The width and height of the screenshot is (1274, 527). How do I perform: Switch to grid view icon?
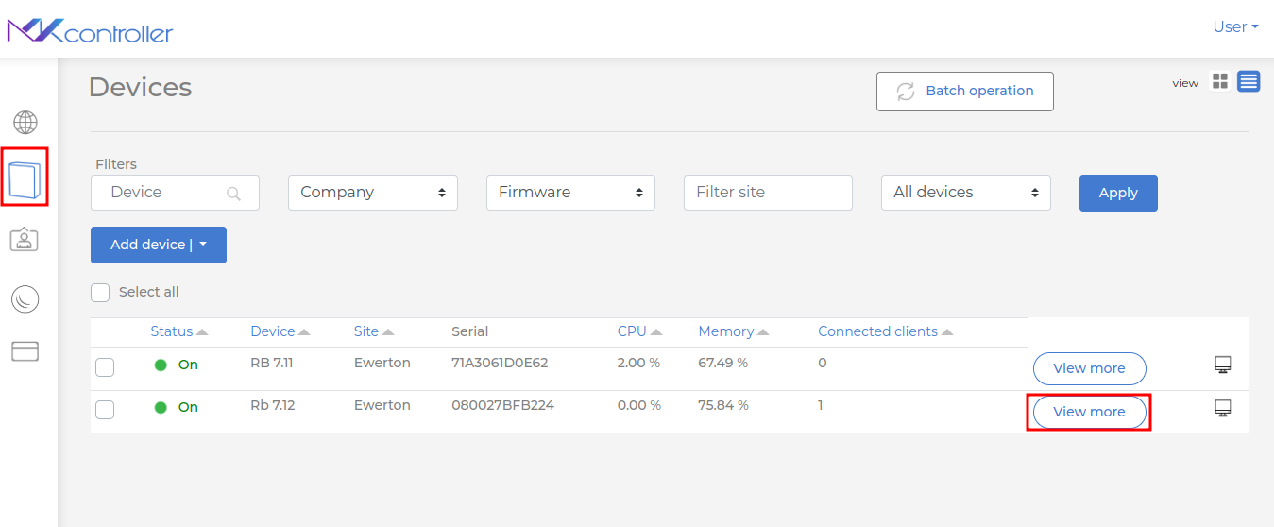pyautogui.click(x=1220, y=82)
